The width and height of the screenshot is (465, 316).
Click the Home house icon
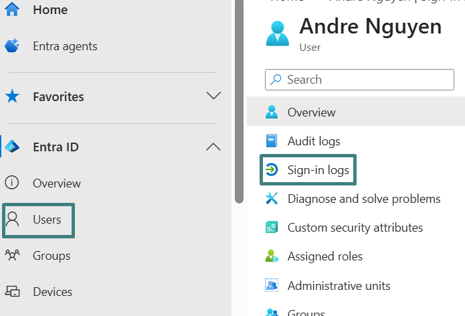pyautogui.click(x=12, y=9)
